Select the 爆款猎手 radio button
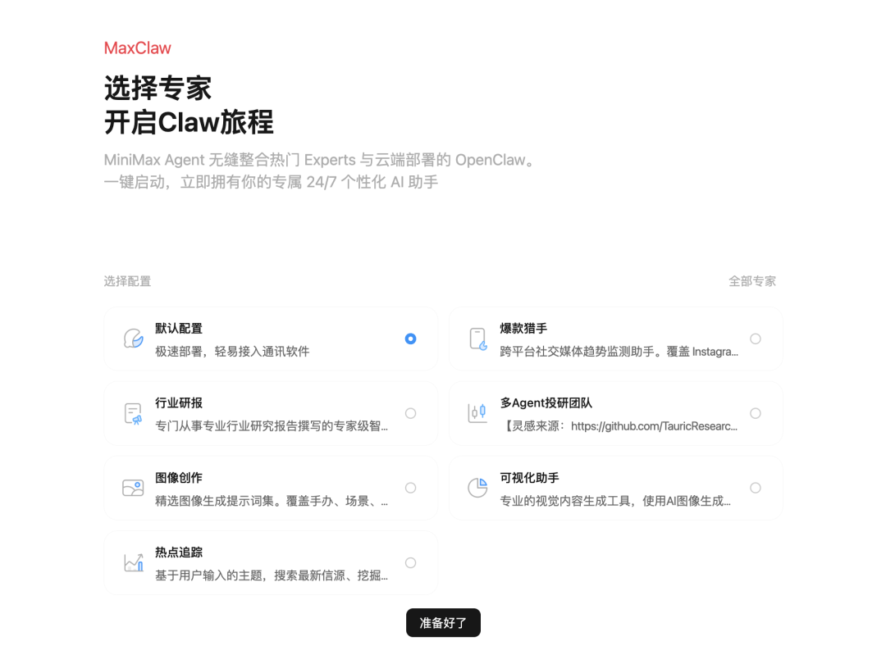Image resolution: width=886 pixels, height=664 pixels. point(755,338)
